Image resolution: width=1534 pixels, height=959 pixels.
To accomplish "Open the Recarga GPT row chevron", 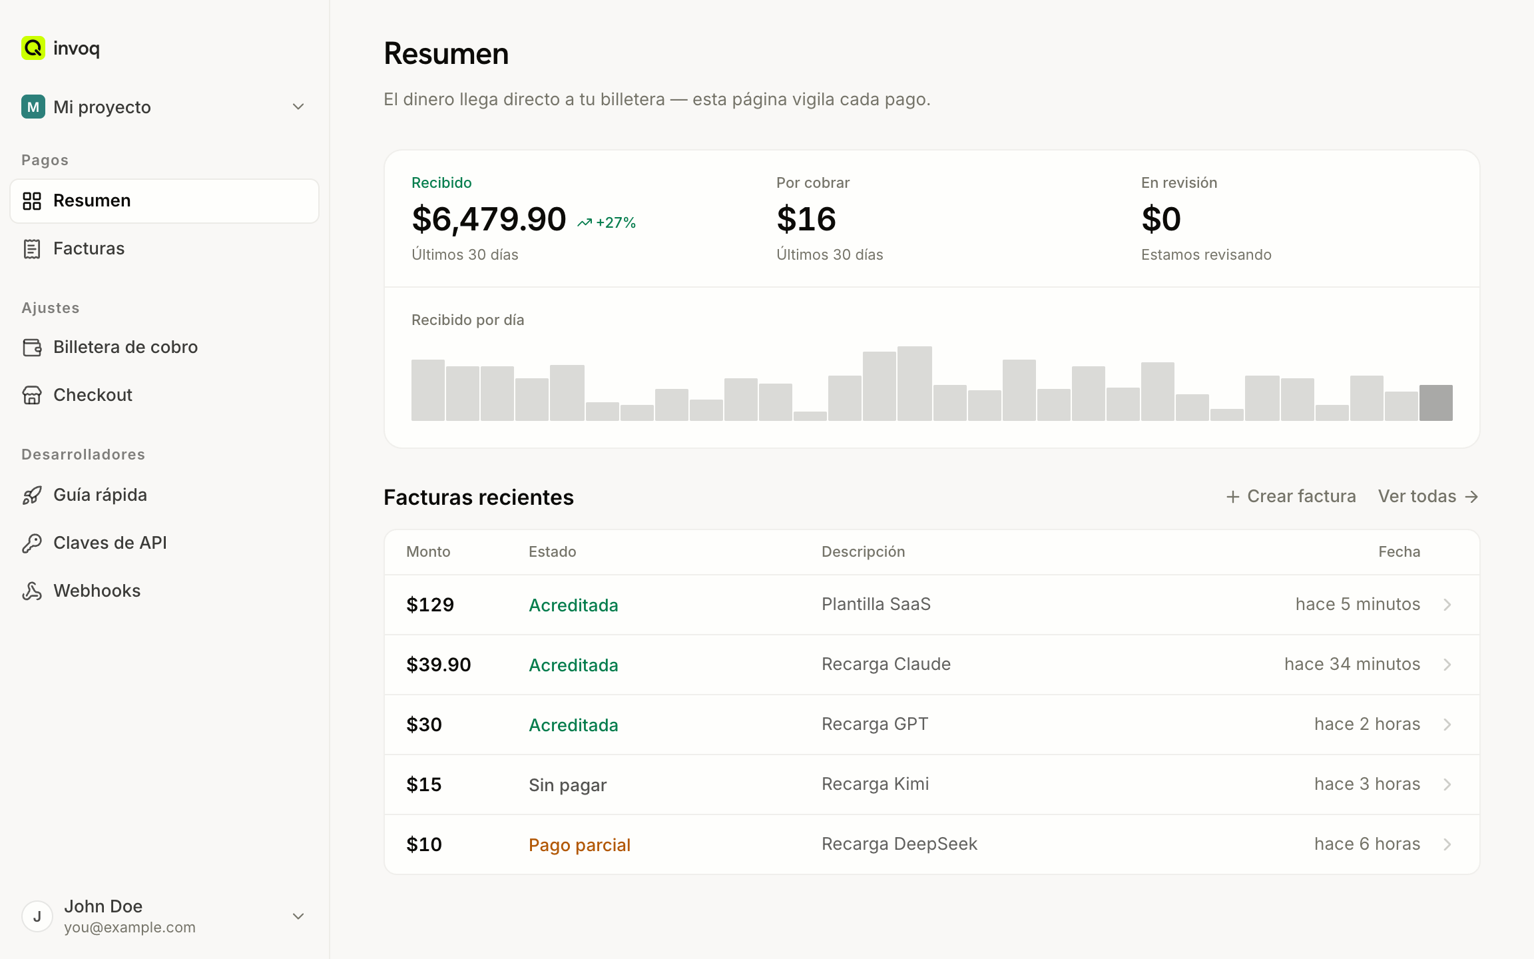I will coord(1447,725).
